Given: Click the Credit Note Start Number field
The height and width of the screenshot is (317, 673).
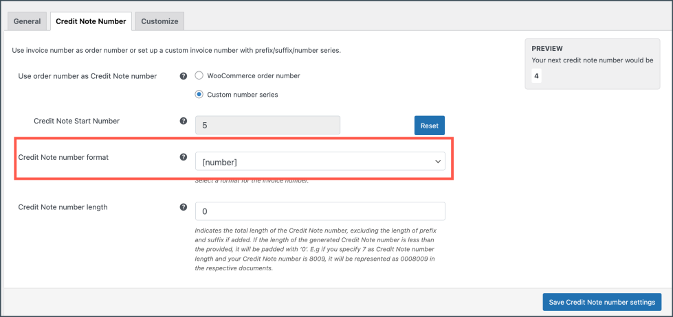Looking at the screenshot, I should [x=268, y=126].
